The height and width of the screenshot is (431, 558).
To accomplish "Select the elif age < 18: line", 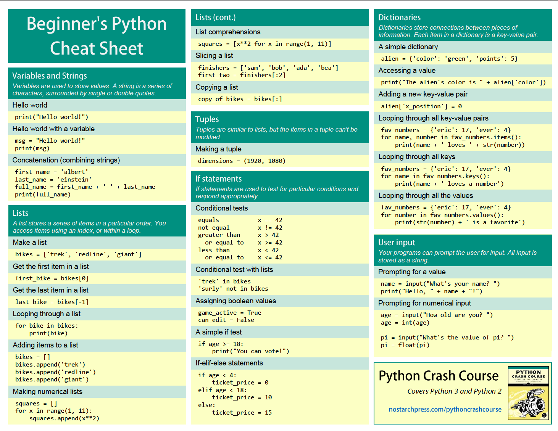I will click(x=223, y=390).
